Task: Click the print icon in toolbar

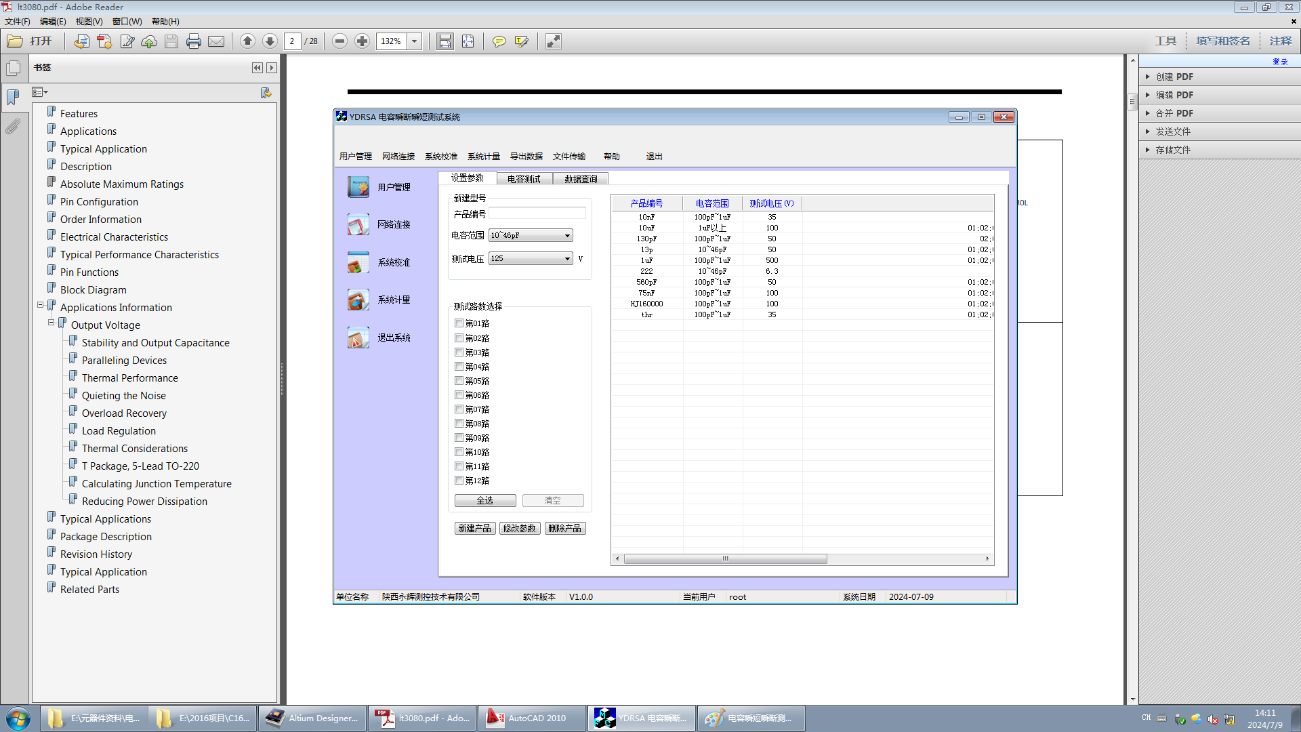Action: [x=194, y=41]
